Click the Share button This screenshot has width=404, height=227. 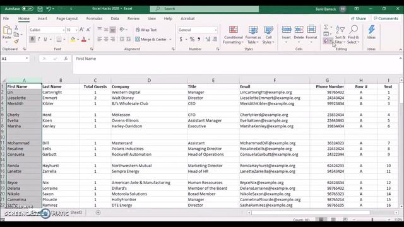tap(359, 18)
